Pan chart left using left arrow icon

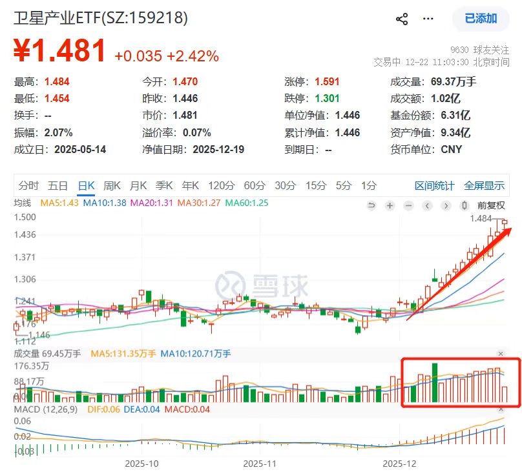click(426, 205)
